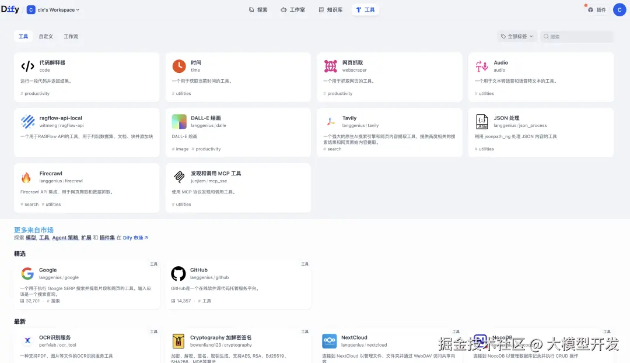Select the 时间 clock tool icon
The image size is (630, 363).
coord(178,65)
